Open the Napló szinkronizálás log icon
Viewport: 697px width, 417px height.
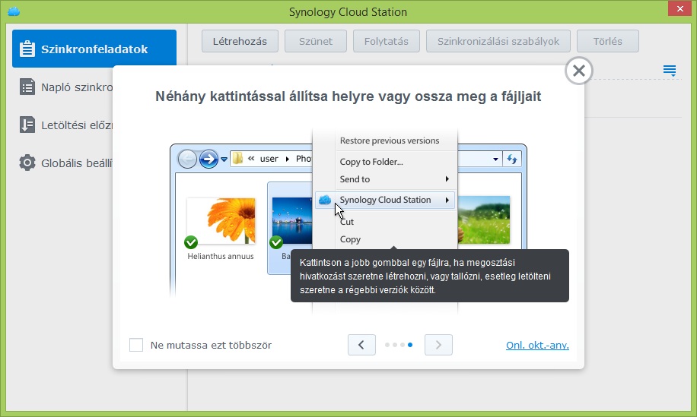(x=27, y=87)
